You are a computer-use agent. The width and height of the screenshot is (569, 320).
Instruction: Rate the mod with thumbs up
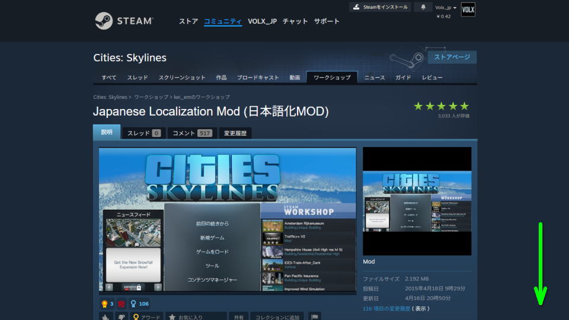(106, 316)
